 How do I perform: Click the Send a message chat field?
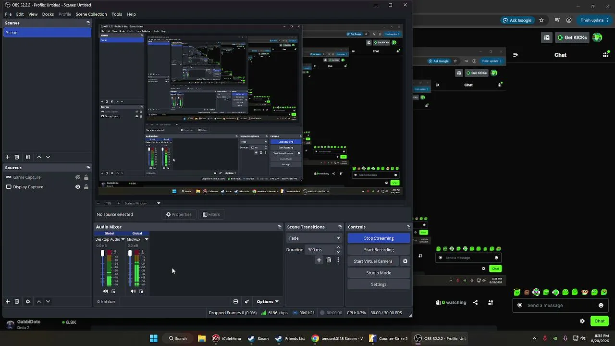pyautogui.click(x=561, y=305)
